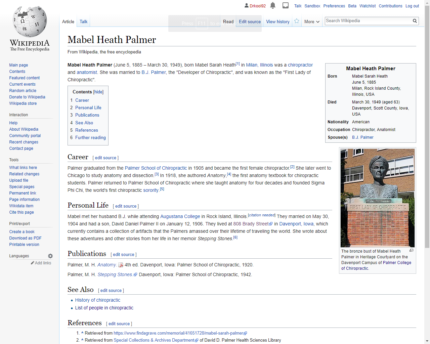Click the PDF icon beside the Anatomy publication
The image size is (430, 344).
click(120, 265)
